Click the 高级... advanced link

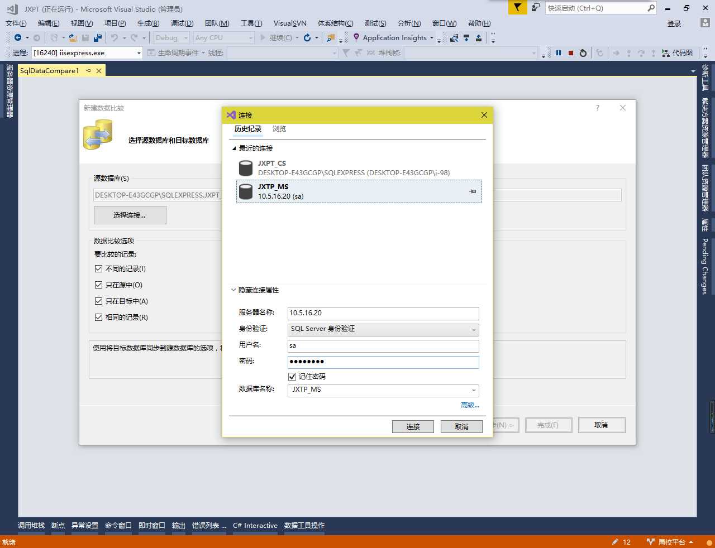point(470,405)
